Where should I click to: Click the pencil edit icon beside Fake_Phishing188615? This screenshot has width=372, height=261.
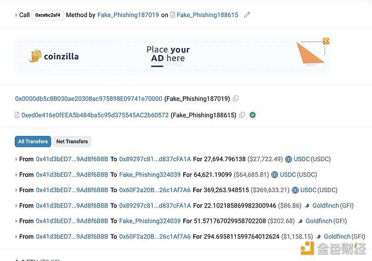click(247, 15)
